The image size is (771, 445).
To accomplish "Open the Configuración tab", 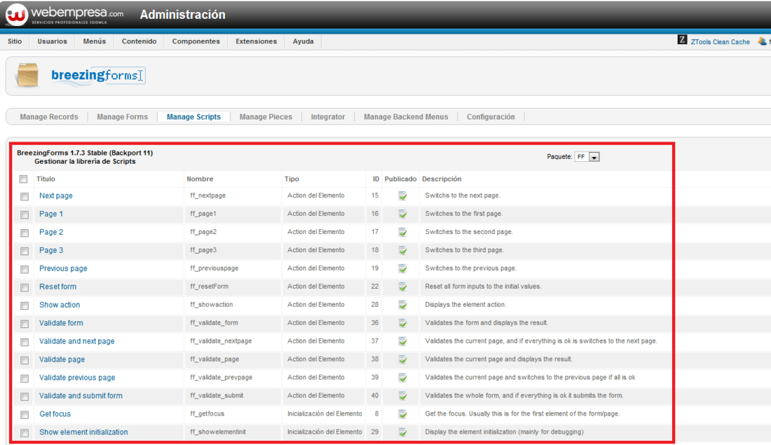I will (x=491, y=117).
